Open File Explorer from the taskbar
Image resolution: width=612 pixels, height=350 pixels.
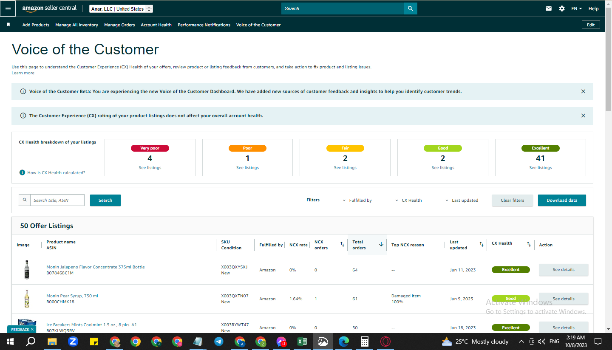tap(52, 342)
